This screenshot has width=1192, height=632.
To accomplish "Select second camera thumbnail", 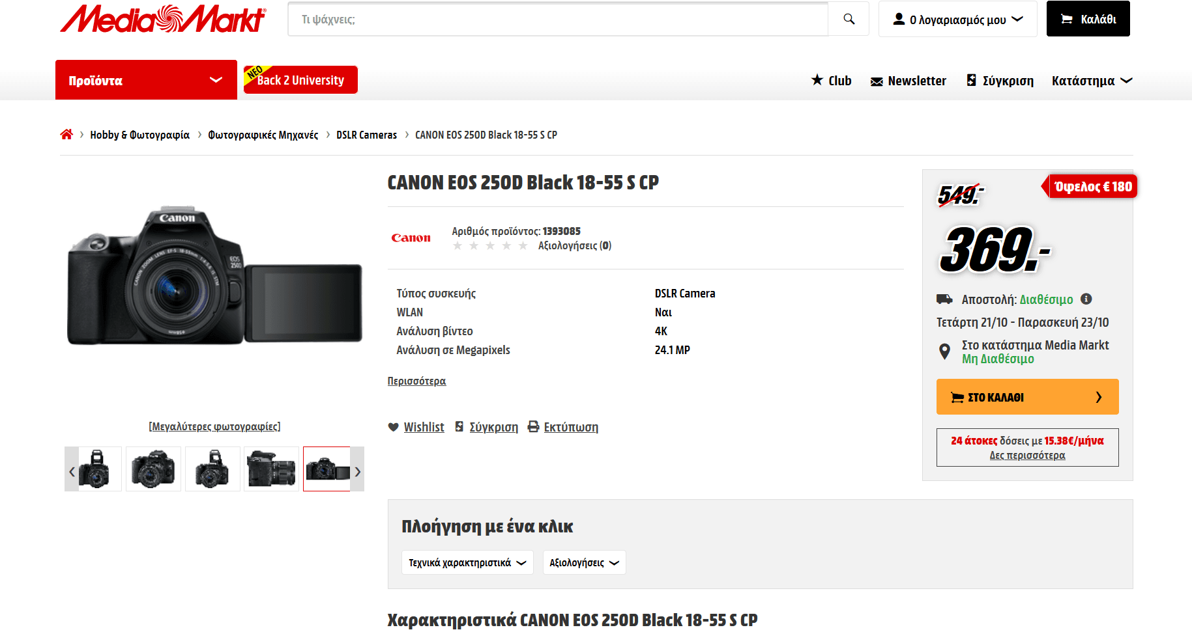I will pos(153,469).
